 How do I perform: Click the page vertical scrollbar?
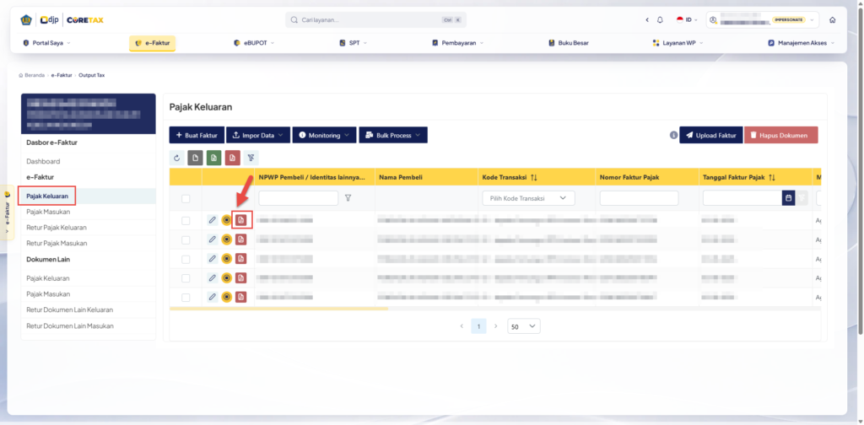click(x=861, y=170)
